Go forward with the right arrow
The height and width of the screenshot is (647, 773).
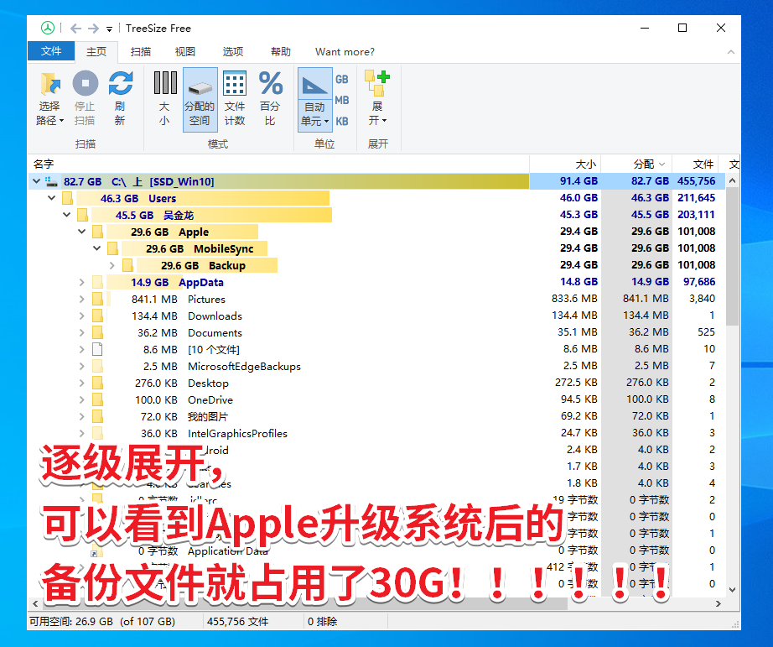pos(93,29)
